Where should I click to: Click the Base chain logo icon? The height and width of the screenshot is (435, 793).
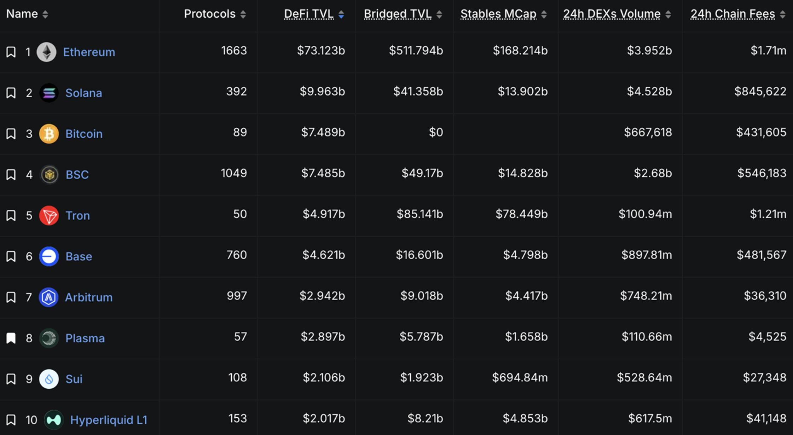49,256
